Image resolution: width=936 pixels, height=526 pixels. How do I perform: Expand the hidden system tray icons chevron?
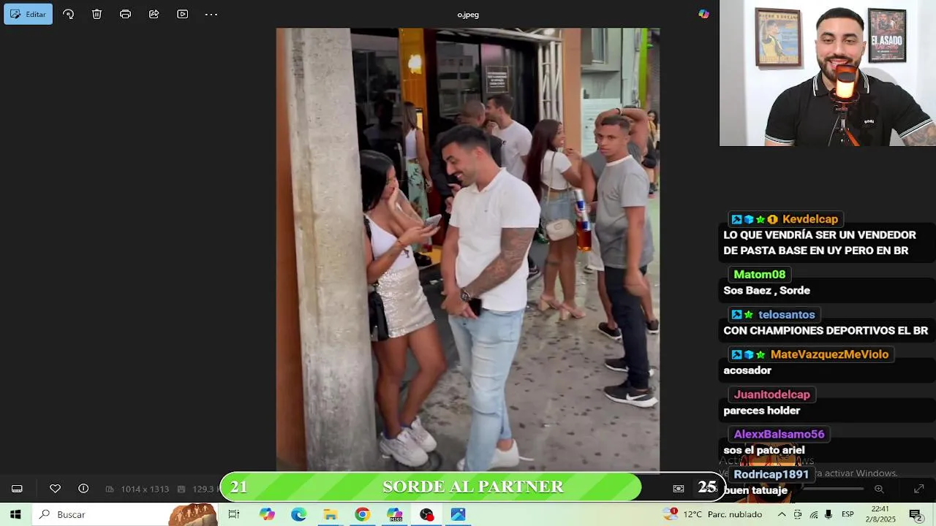[782, 514]
